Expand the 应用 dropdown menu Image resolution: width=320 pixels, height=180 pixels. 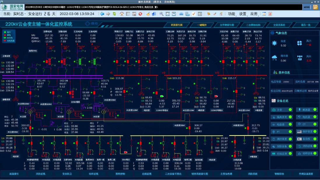pyautogui.click(x=254, y=14)
